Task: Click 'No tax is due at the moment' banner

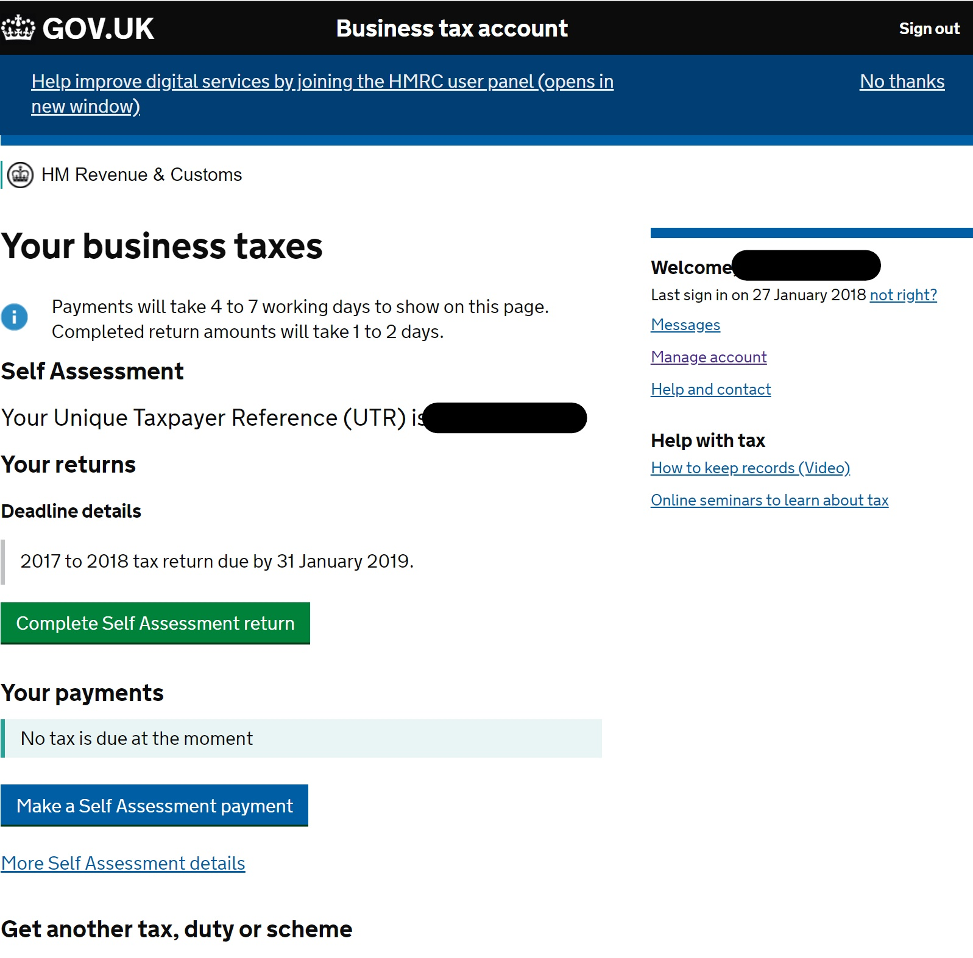Action: pyautogui.click(x=302, y=738)
